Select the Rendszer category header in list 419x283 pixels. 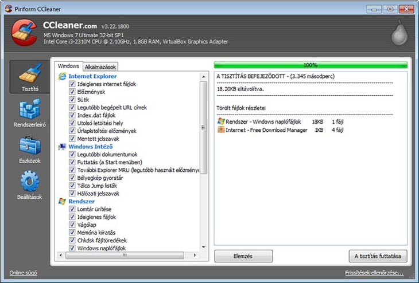click(x=82, y=202)
